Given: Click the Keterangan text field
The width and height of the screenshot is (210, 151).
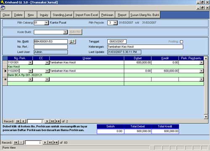Looking at the screenshot, I should (145, 47).
